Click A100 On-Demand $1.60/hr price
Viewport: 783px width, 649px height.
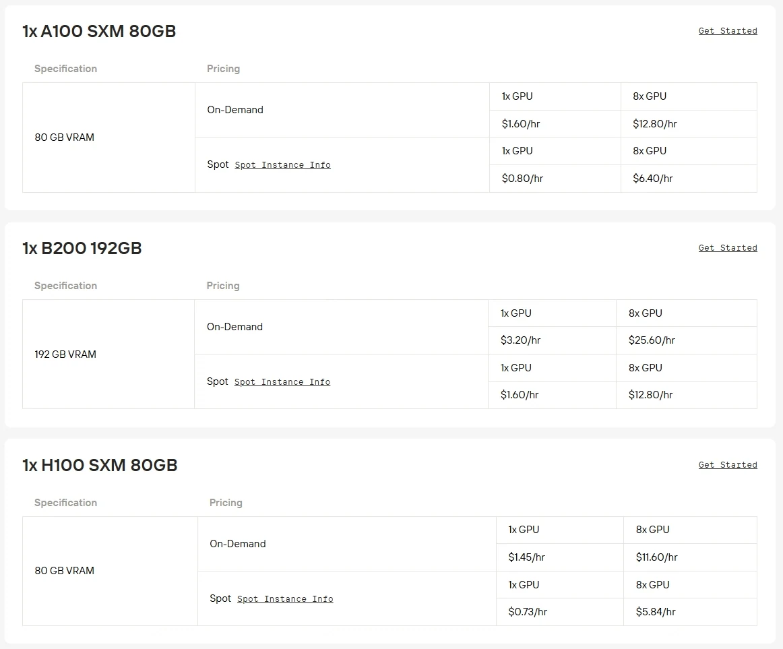[521, 124]
